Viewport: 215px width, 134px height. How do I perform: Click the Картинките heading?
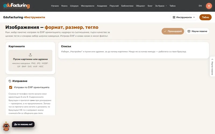17,46
